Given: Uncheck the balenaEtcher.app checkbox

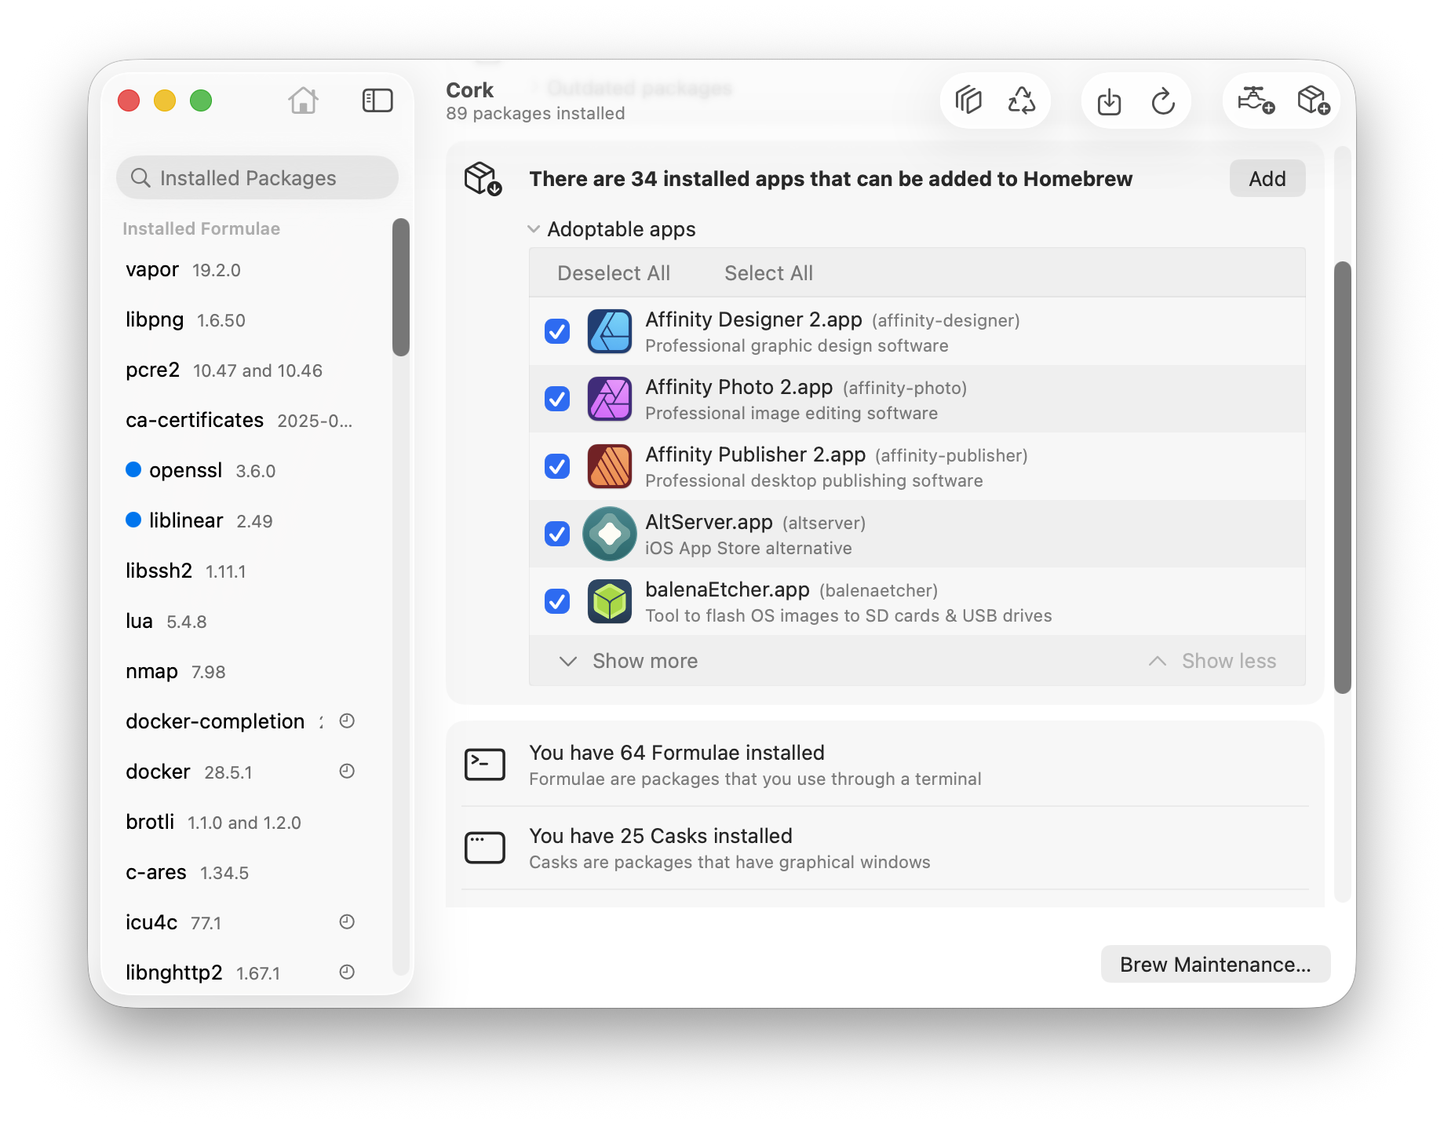Looking at the screenshot, I should point(557,601).
